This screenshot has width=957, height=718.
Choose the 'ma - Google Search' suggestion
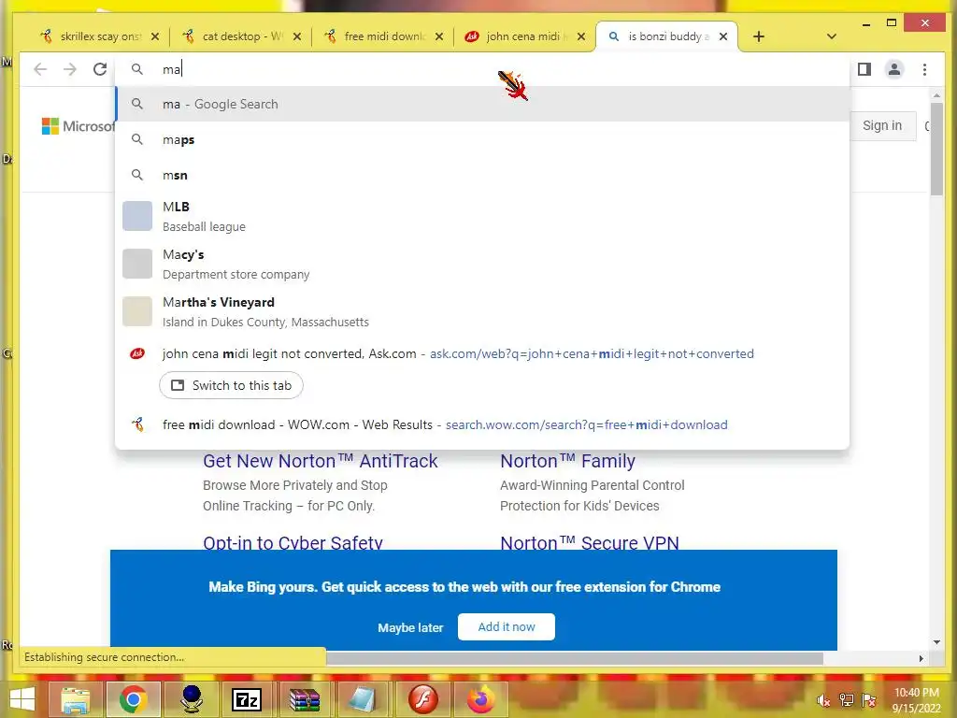(x=482, y=104)
